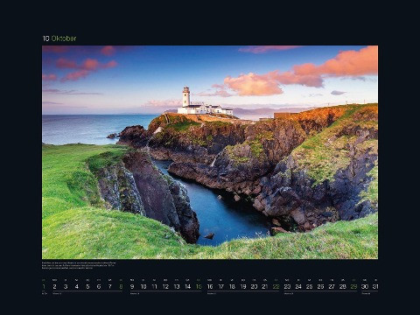Select day 1 in the calendar row
The height and width of the screenshot is (315, 420).
coord(44,286)
